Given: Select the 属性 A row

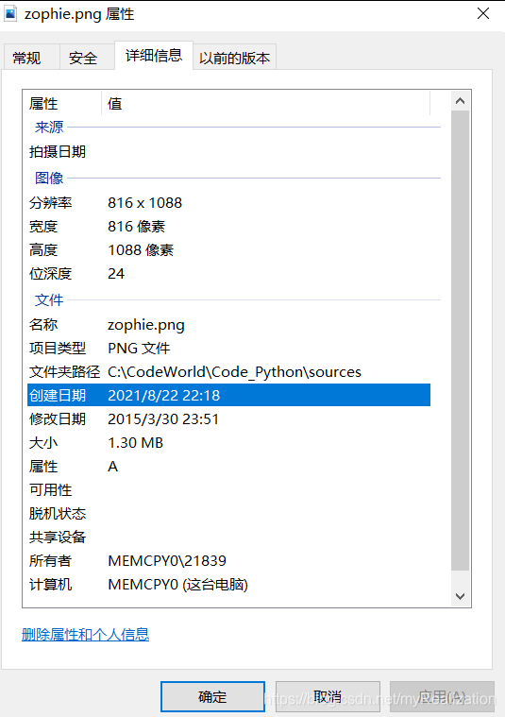Looking at the screenshot, I should pyautogui.click(x=229, y=467).
